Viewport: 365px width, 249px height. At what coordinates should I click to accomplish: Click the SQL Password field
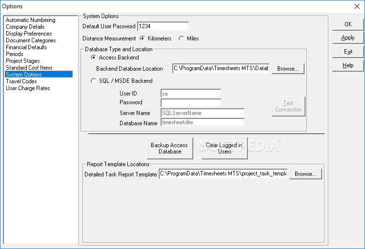click(191, 103)
